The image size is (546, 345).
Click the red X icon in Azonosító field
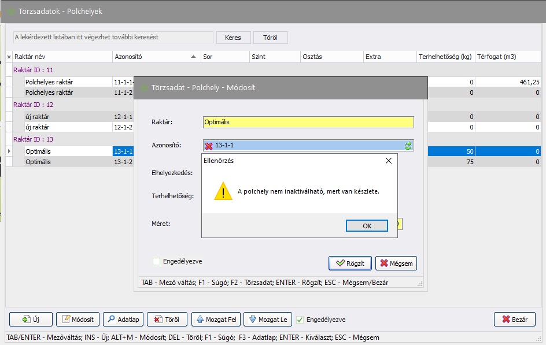click(x=209, y=146)
